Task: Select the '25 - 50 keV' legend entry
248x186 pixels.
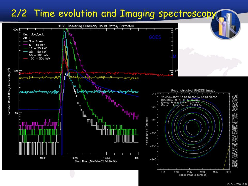Action: 35,52
